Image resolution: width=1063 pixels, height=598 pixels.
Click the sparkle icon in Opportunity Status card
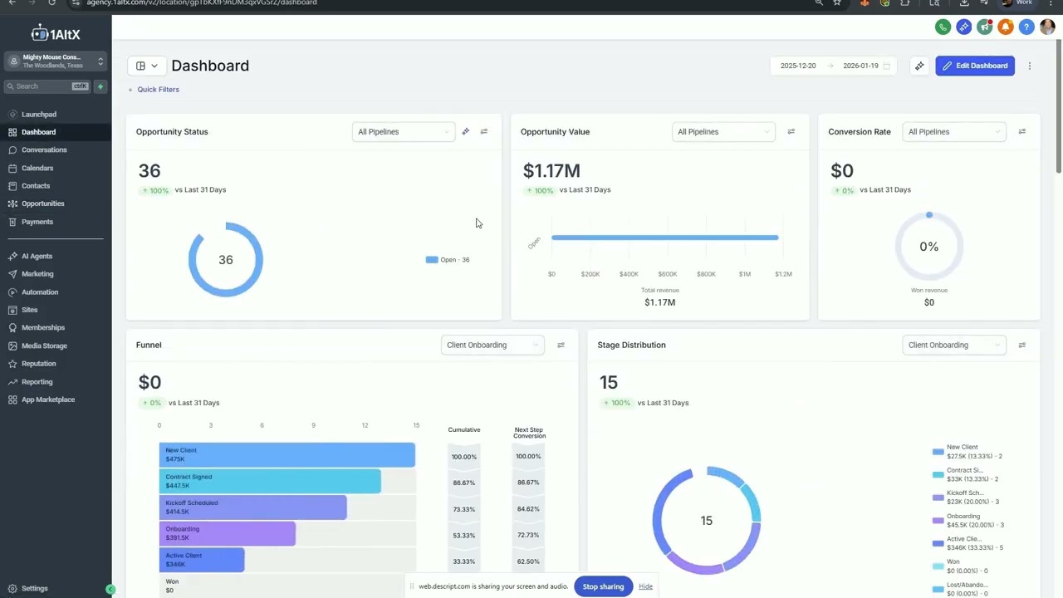[466, 131]
